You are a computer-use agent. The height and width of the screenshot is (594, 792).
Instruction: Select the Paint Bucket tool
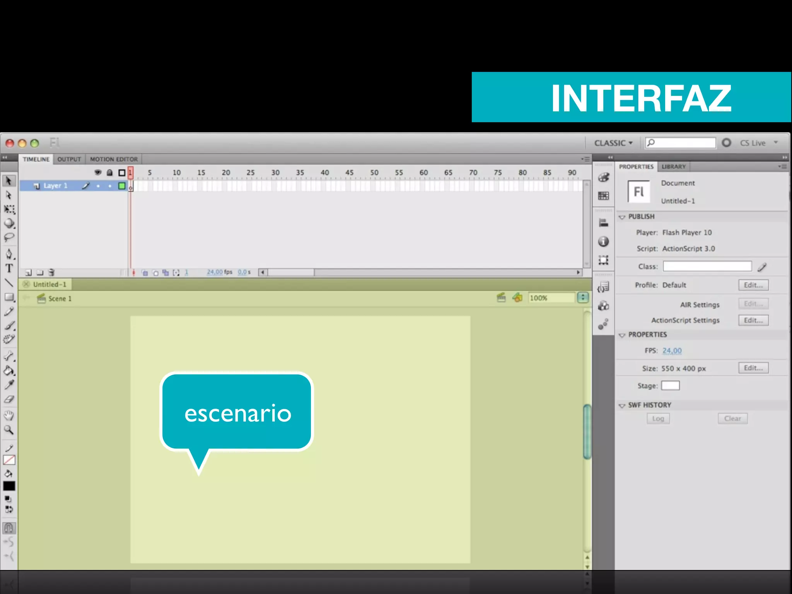point(9,371)
